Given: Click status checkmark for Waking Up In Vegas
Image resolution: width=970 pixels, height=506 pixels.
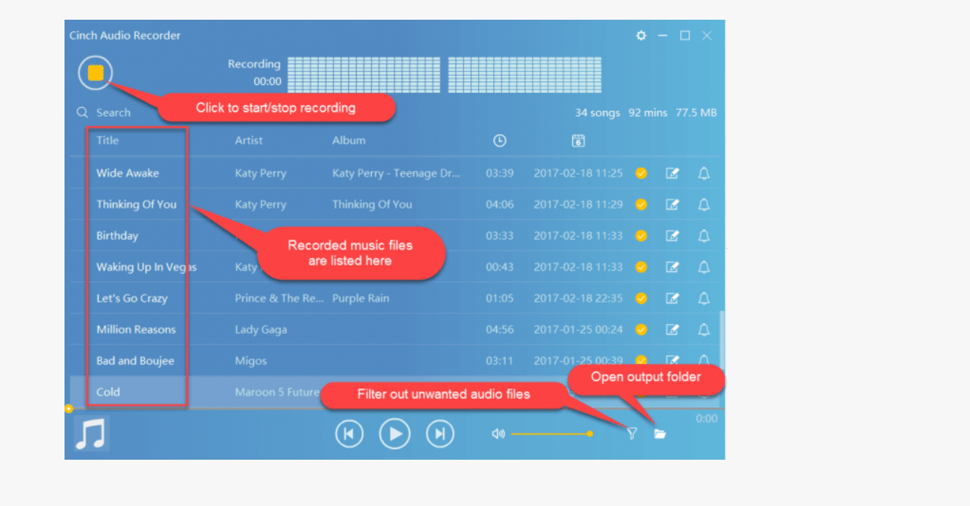Looking at the screenshot, I should pos(641,267).
